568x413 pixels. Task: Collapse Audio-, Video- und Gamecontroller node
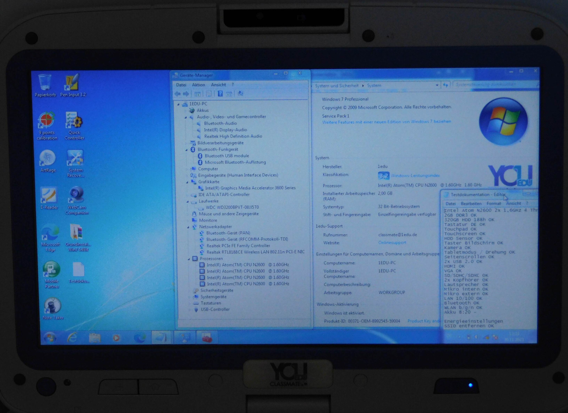tap(185, 117)
